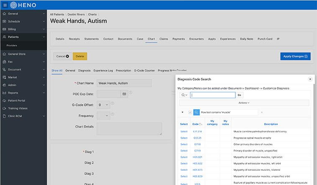Screen dimensions: 317x185
Task: Select the G-Code Counter sub-tab
Action: [x=144, y=70]
